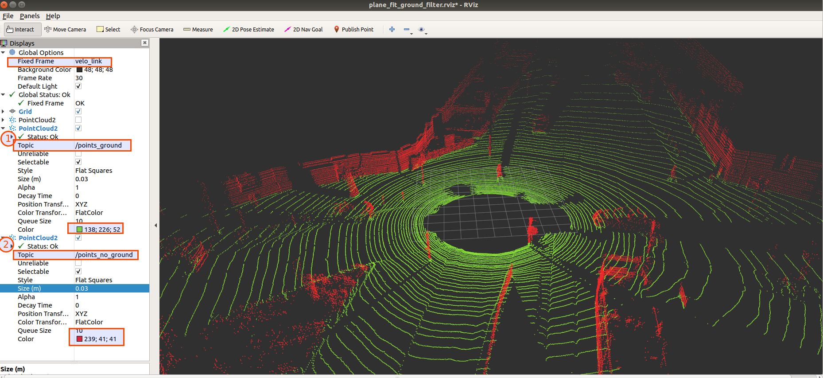Click the minus remove-tool icon
823x378 pixels.
point(407,30)
